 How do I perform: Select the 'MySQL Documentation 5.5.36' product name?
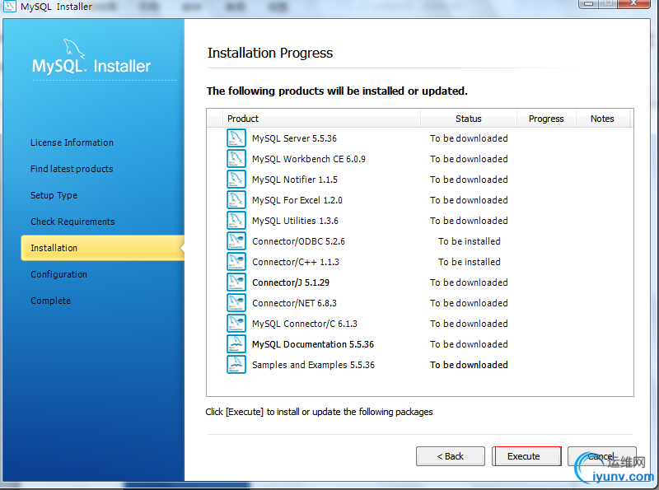click(x=313, y=344)
